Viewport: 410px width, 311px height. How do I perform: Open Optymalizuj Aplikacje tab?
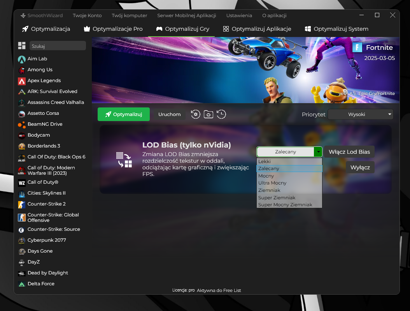coord(257,29)
